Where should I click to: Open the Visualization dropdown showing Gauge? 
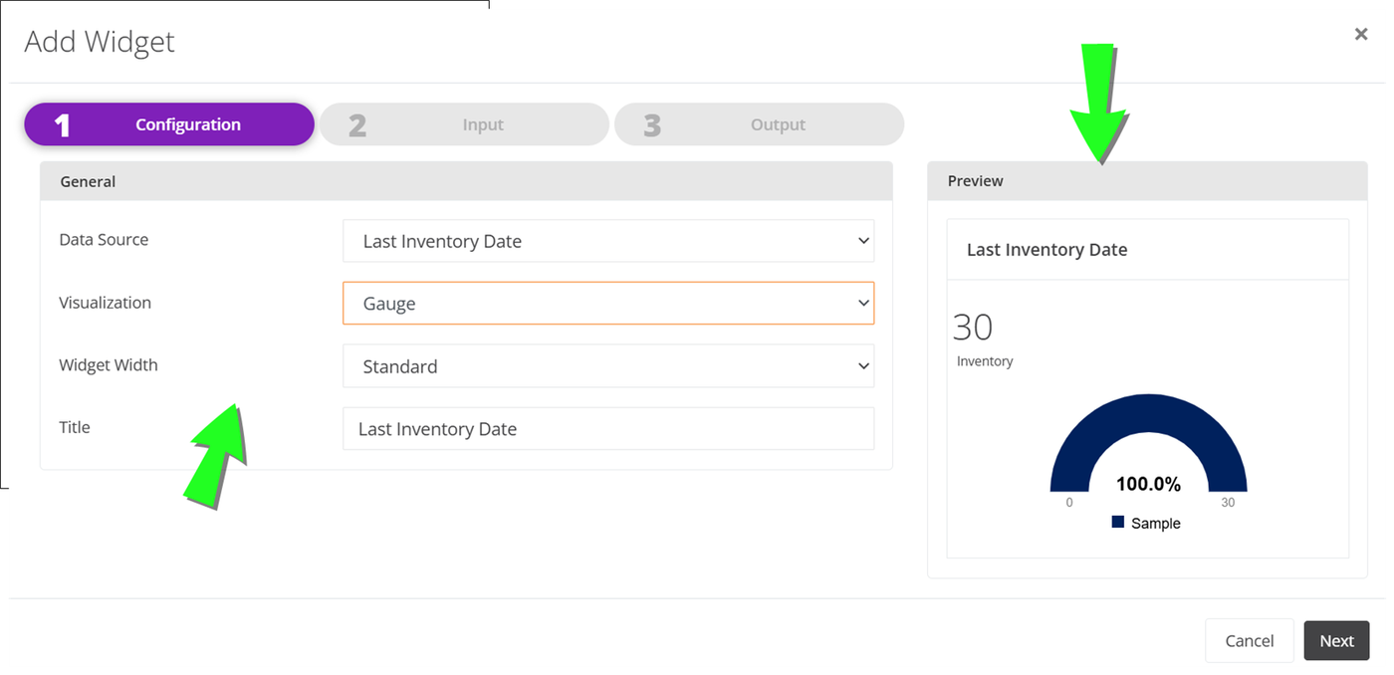pos(608,304)
